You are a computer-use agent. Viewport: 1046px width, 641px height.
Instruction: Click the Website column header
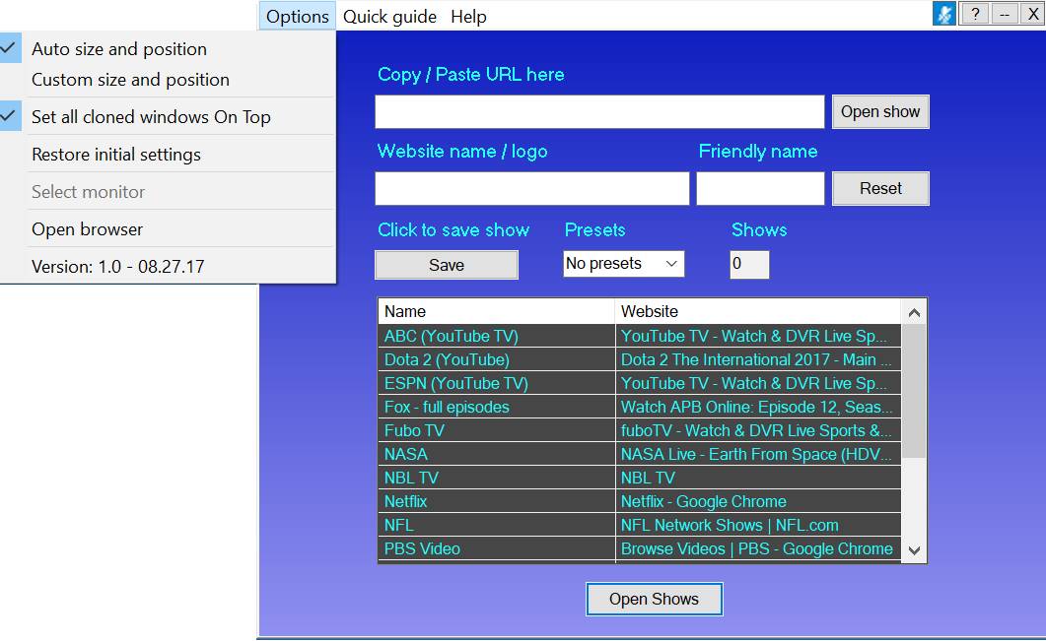click(x=758, y=311)
